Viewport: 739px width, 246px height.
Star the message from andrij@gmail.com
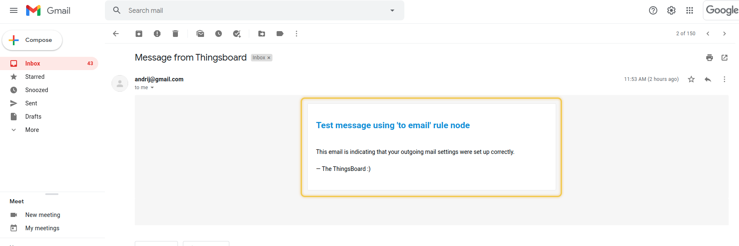(x=691, y=79)
